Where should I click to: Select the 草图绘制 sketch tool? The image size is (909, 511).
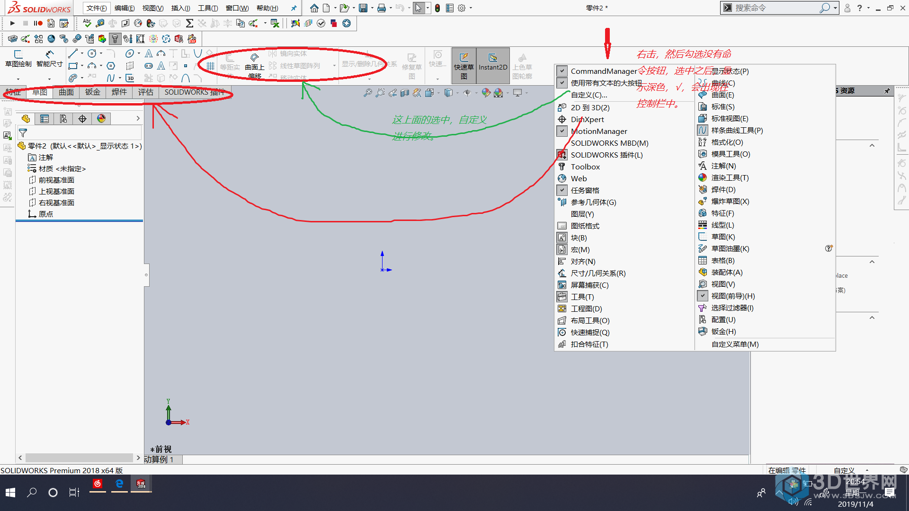pyautogui.click(x=18, y=59)
